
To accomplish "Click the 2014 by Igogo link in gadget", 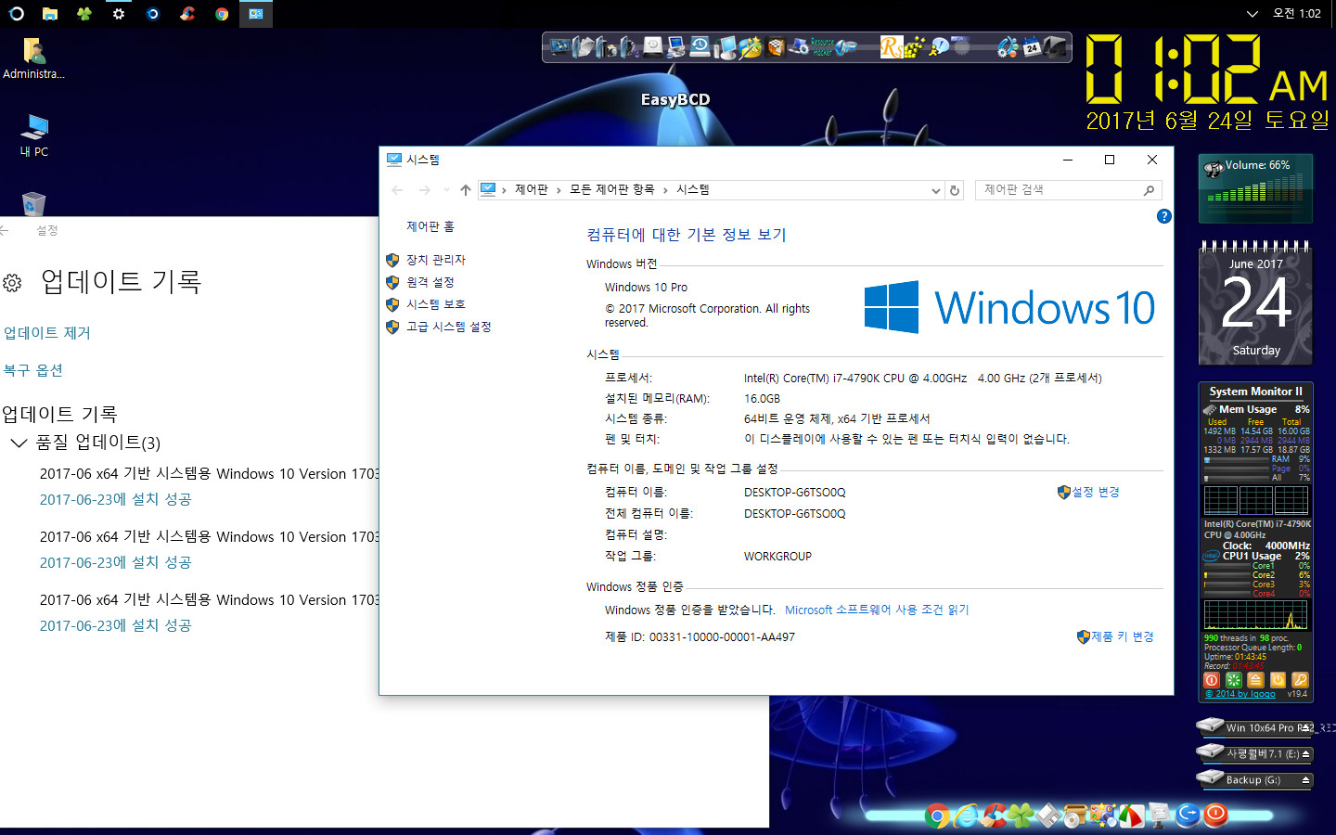I will 1240,694.
